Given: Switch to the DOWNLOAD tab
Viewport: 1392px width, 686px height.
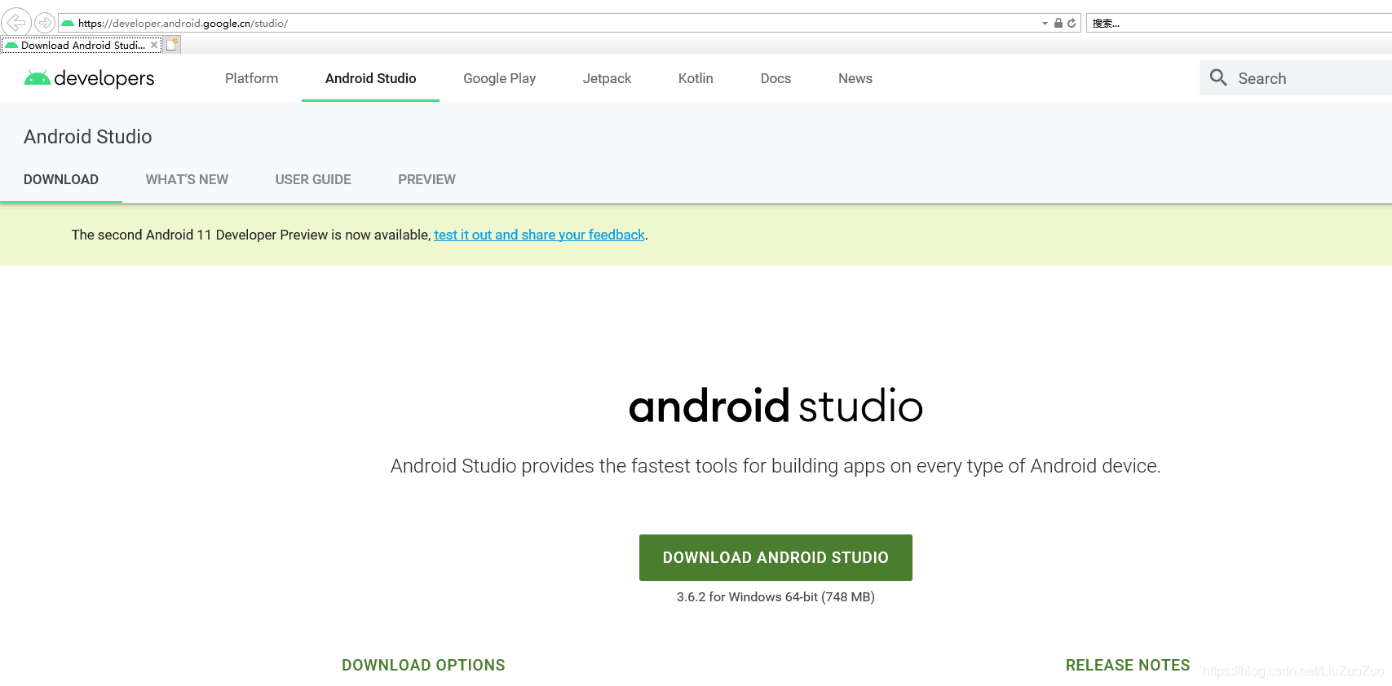Looking at the screenshot, I should [61, 179].
